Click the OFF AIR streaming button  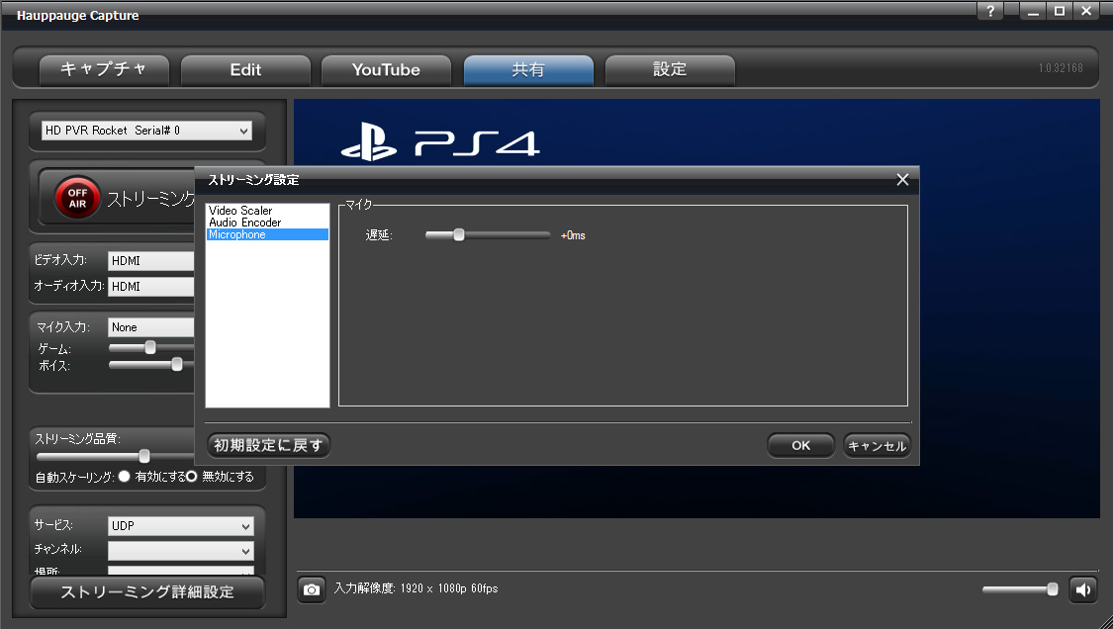(77, 198)
